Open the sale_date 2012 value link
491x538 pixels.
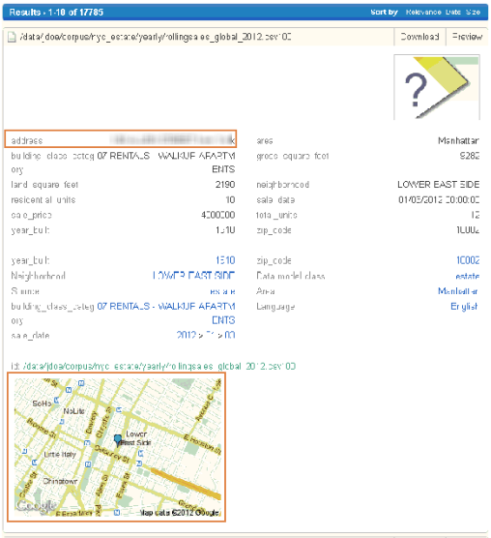[x=206, y=335]
